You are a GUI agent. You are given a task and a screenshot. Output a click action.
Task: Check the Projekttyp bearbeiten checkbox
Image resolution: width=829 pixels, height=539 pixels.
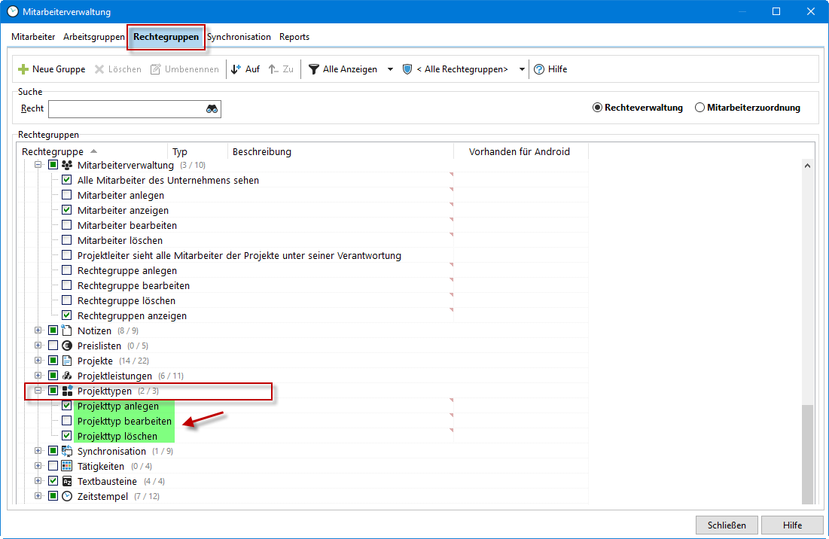(67, 421)
